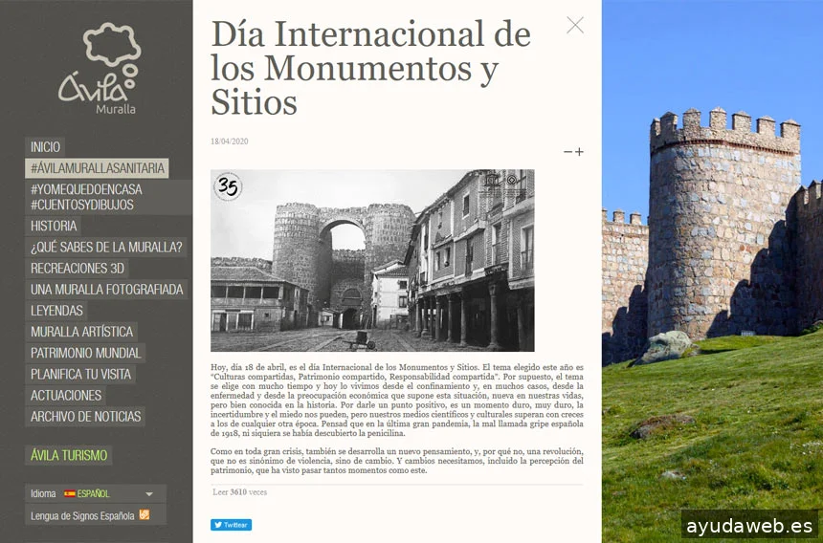The height and width of the screenshot is (543, 823).
Task: Close the article panel with the X
Action: (x=574, y=26)
